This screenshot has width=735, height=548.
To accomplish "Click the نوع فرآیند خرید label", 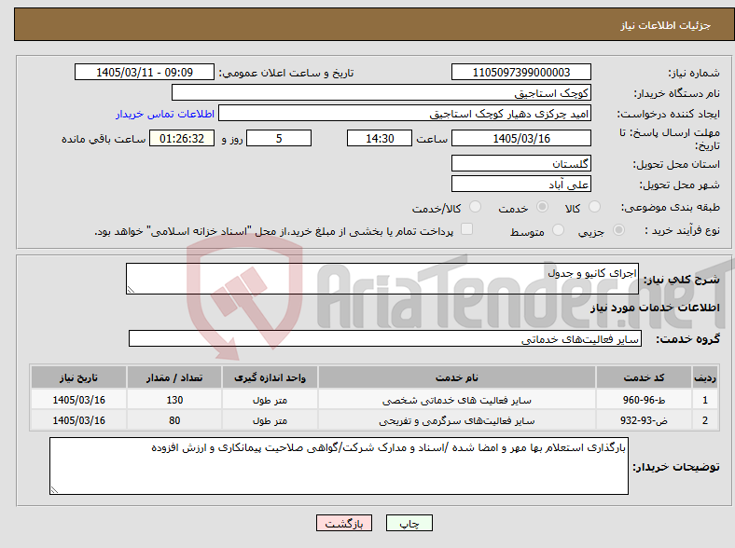I will [683, 230].
